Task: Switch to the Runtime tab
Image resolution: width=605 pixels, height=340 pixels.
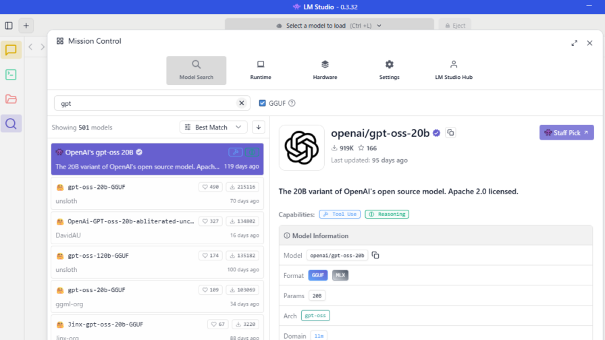Action: (261, 70)
